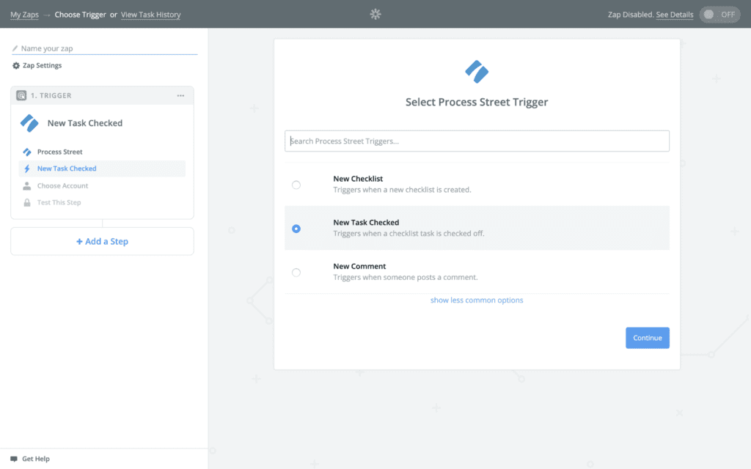Click 'Triggers when a new checklist is created.' text
Viewport: 751px width, 469px height.
(402, 190)
